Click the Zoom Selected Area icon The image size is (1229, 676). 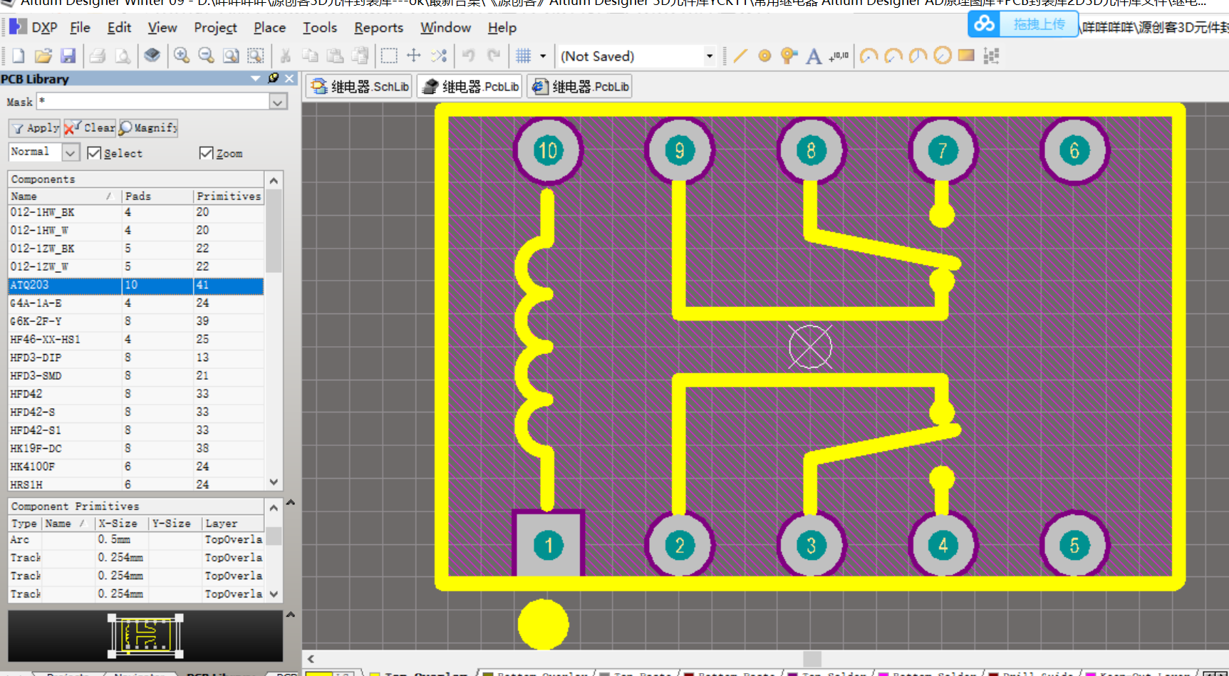point(255,56)
